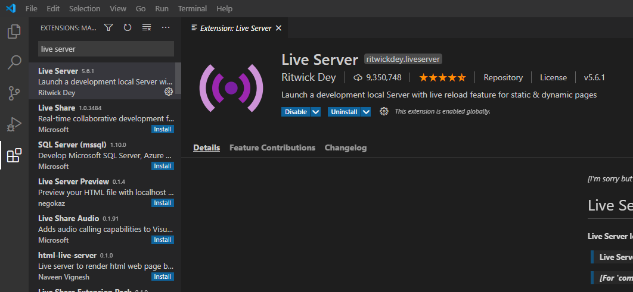Switch to the Details tab
Image resolution: width=633 pixels, height=292 pixels.
(207, 148)
